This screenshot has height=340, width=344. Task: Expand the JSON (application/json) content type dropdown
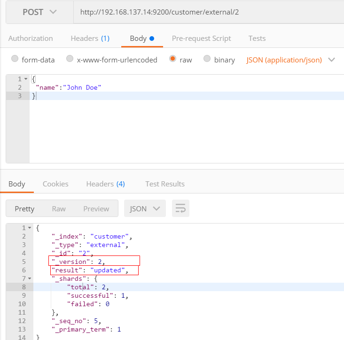point(290,60)
